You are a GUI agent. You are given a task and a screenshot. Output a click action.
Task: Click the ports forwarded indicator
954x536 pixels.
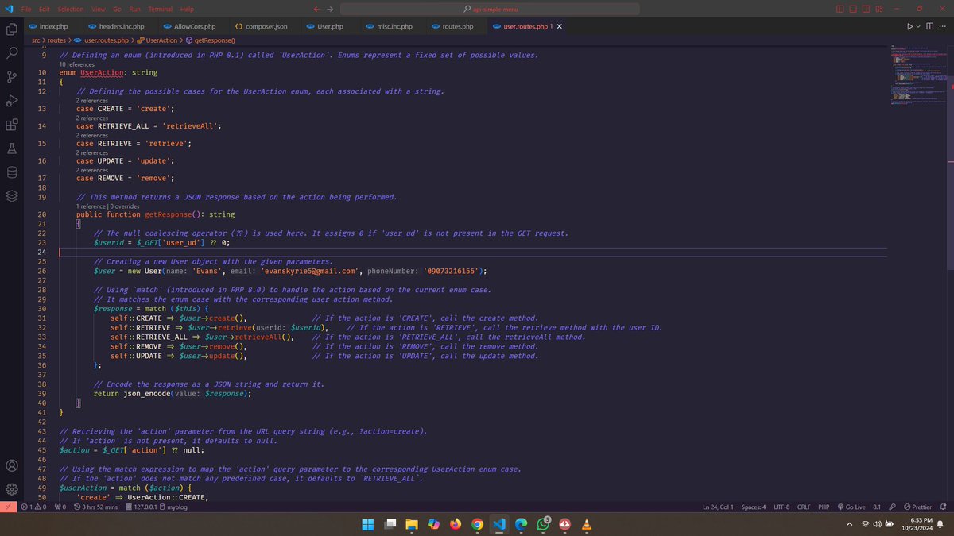tap(60, 507)
